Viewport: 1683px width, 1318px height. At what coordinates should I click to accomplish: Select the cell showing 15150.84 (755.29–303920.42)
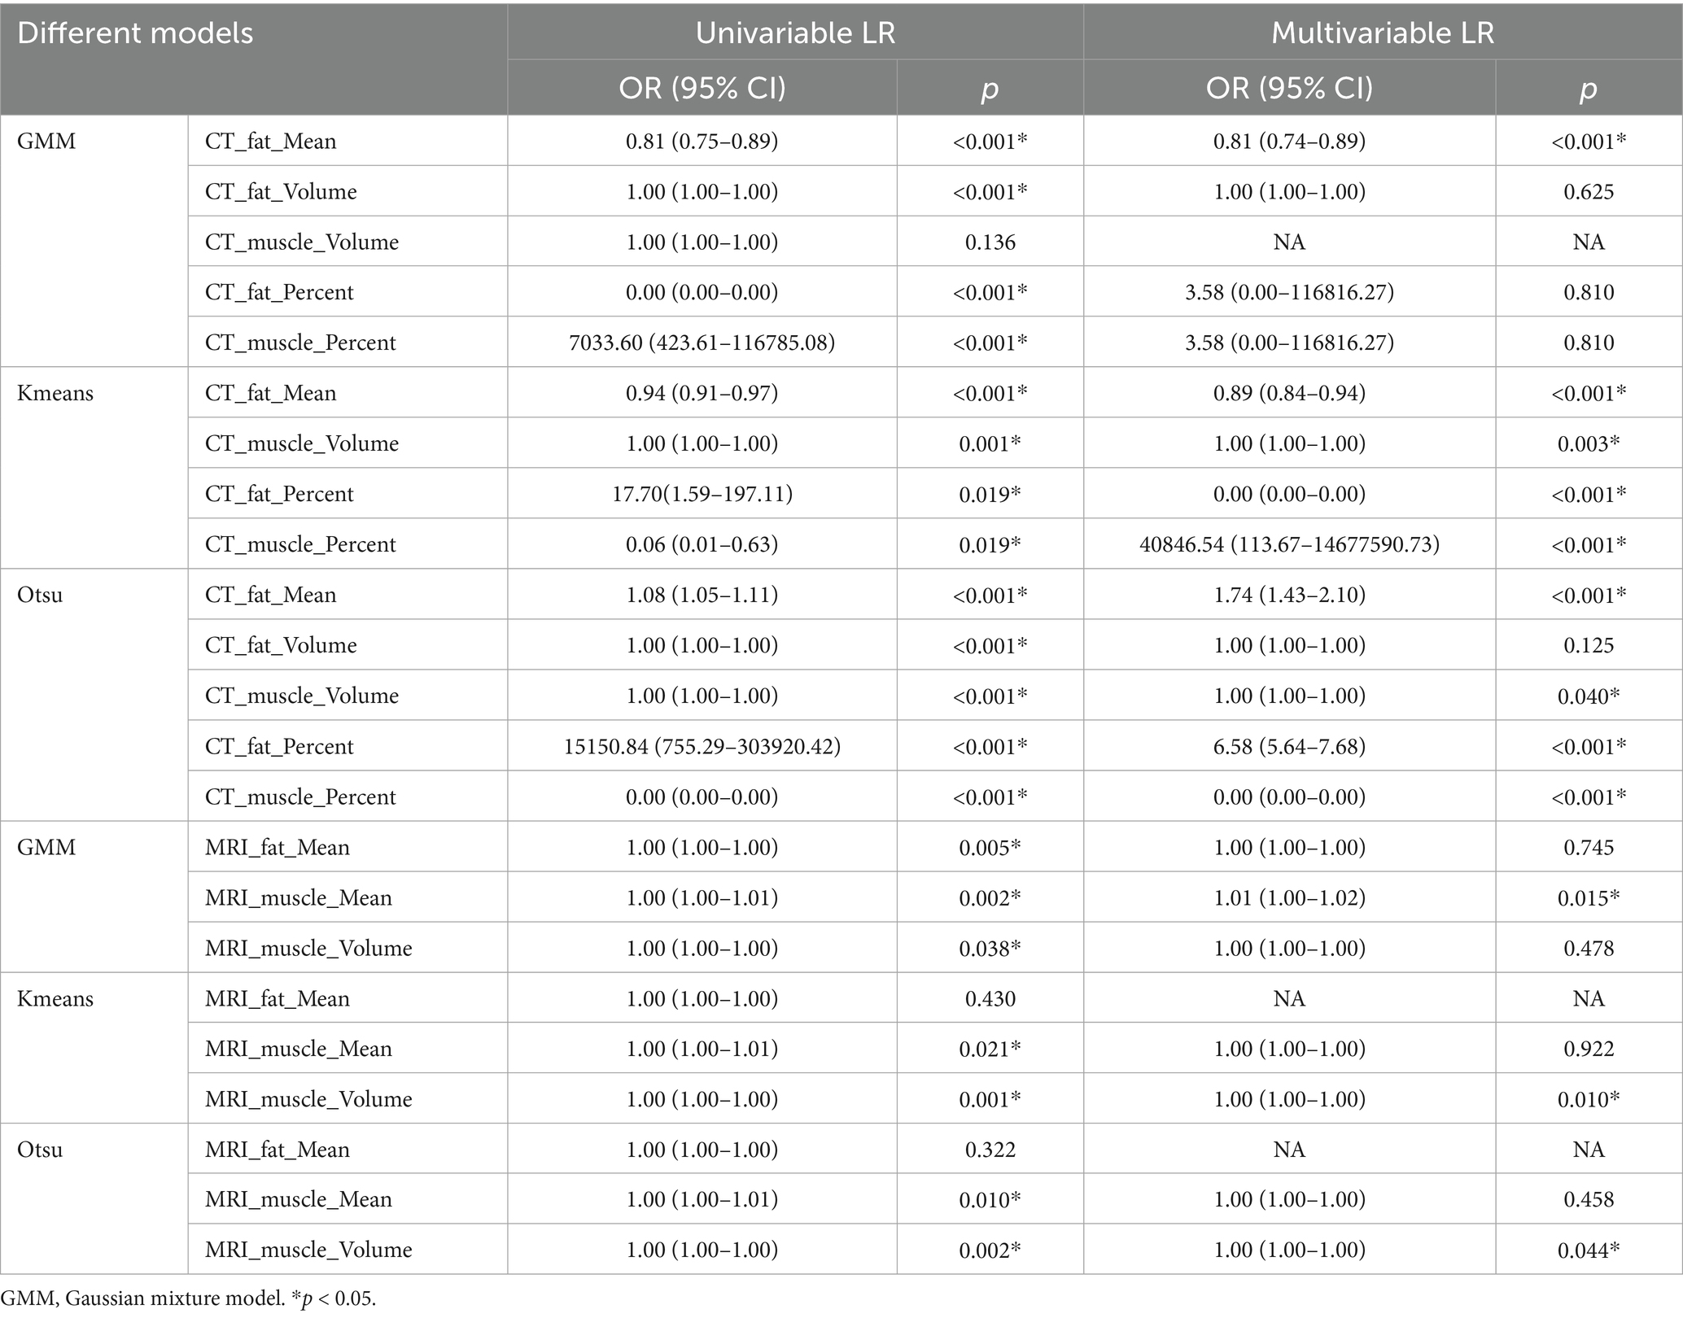(x=702, y=746)
